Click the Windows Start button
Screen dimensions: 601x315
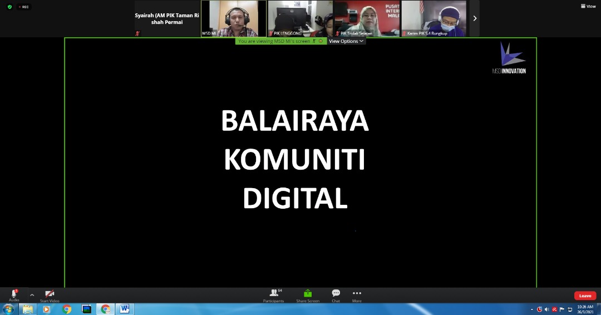pyautogui.click(x=8, y=309)
